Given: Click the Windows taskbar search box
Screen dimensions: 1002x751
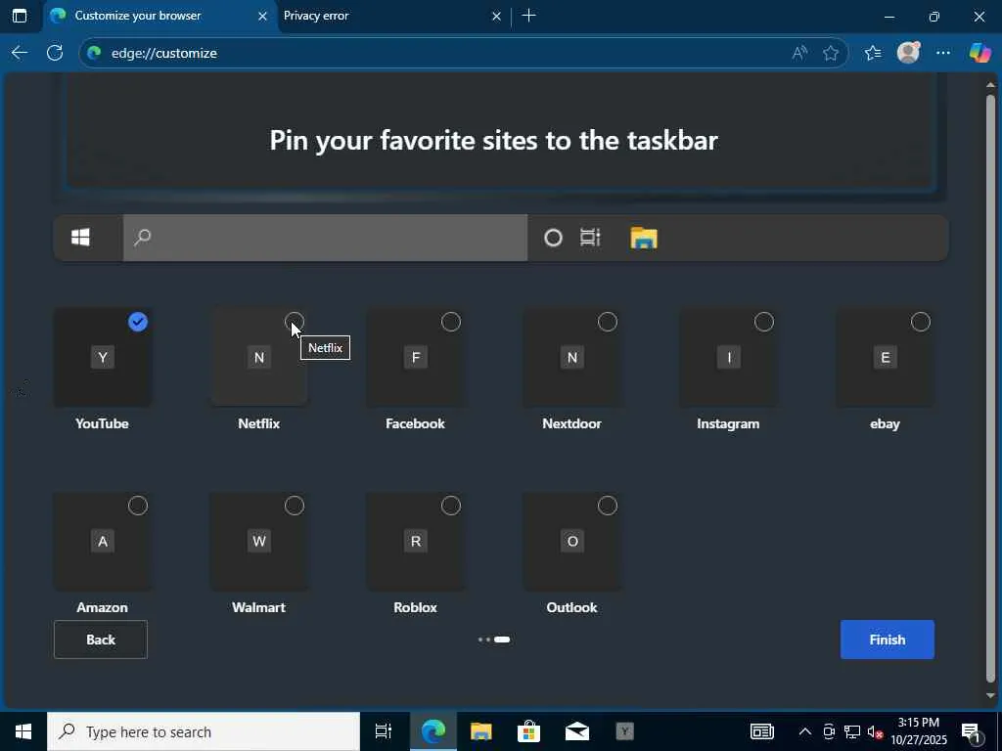Looking at the screenshot, I should [204, 731].
